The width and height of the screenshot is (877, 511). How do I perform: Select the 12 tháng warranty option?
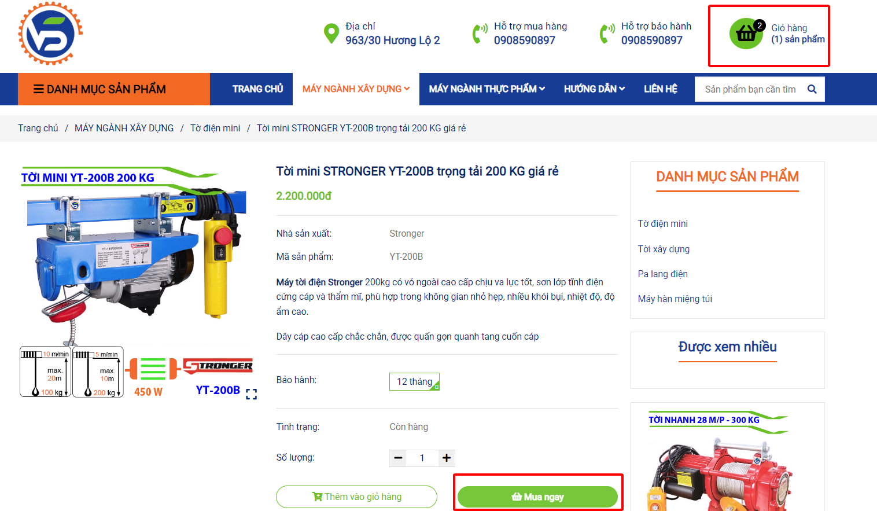(414, 381)
